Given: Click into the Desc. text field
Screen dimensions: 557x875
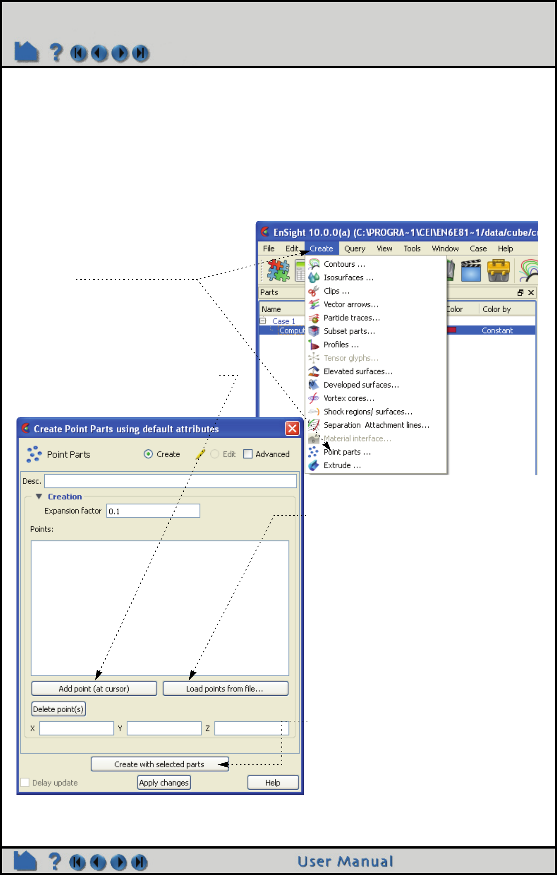Looking at the screenshot, I should 171,481.
